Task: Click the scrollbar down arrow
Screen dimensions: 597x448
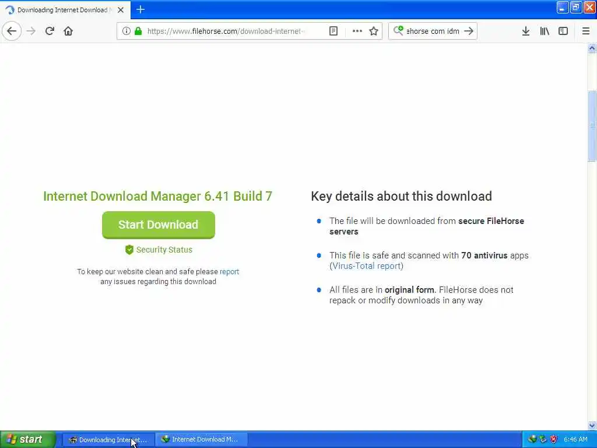Action: point(592,425)
